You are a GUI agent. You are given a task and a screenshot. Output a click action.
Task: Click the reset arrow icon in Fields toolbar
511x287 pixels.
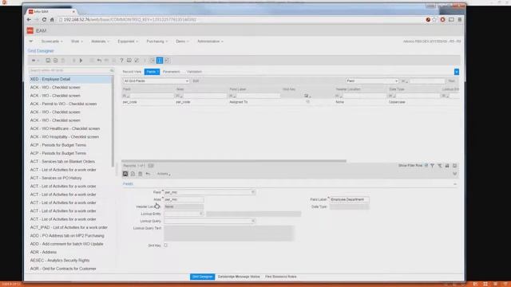click(x=148, y=174)
